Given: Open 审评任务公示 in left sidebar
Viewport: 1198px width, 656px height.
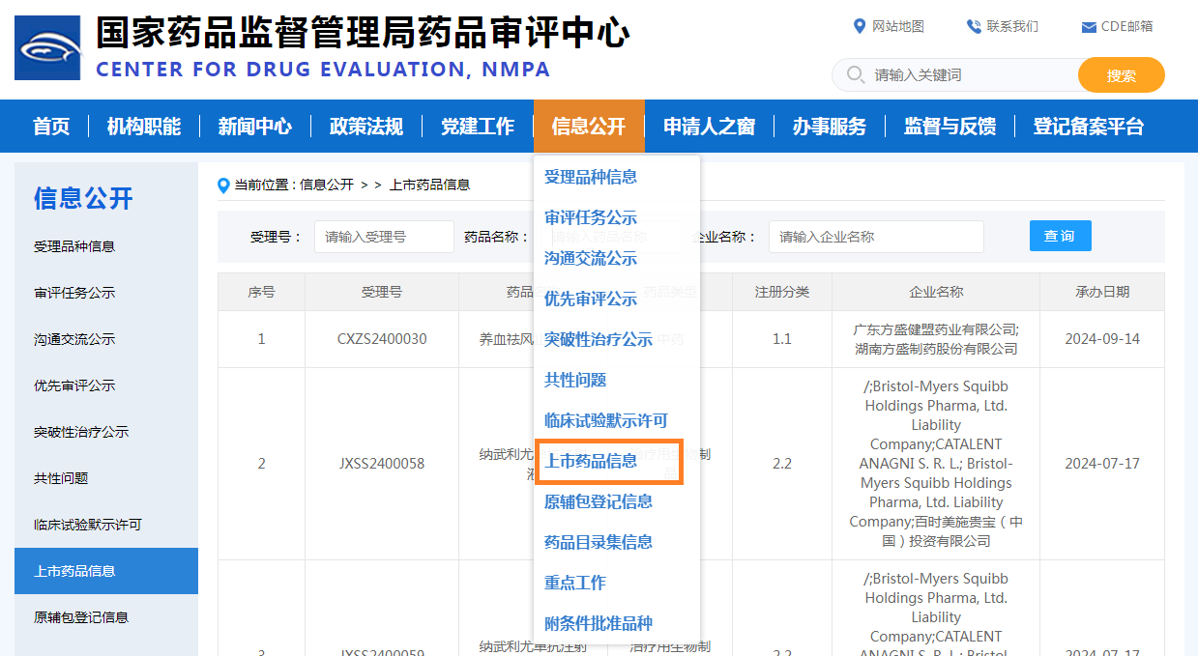Looking at the screenshot, I should [x=74, y=293].
